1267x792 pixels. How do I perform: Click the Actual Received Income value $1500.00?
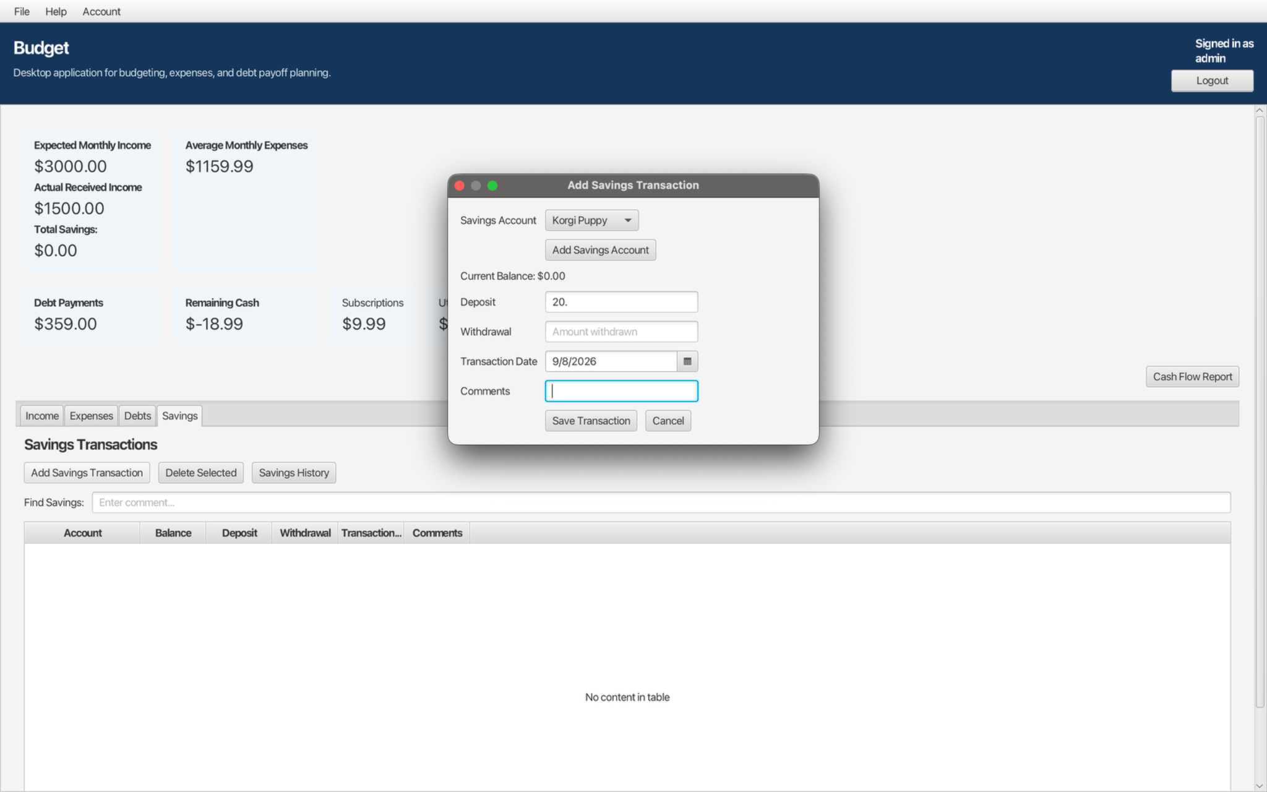coord(69,208)
